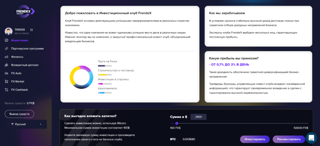The height and width of the screenshot is (146, 320).
Task: Open the Русский language dropdown
Action: pyautogui.click(x=26, y=124)
